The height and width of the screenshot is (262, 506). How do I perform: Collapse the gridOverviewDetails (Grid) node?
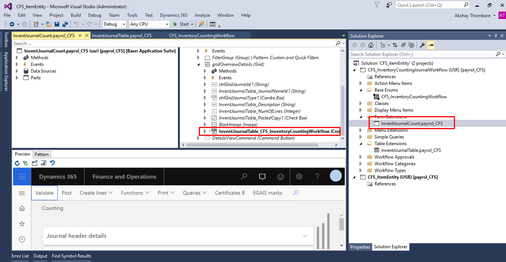pyautogui.click(x=198, y=64)
